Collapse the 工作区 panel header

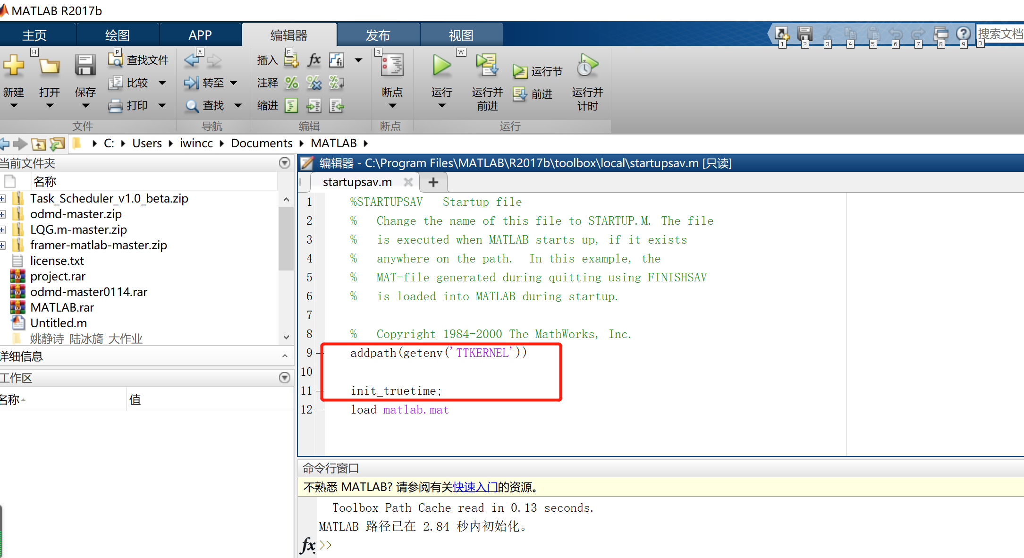(284, 378)
